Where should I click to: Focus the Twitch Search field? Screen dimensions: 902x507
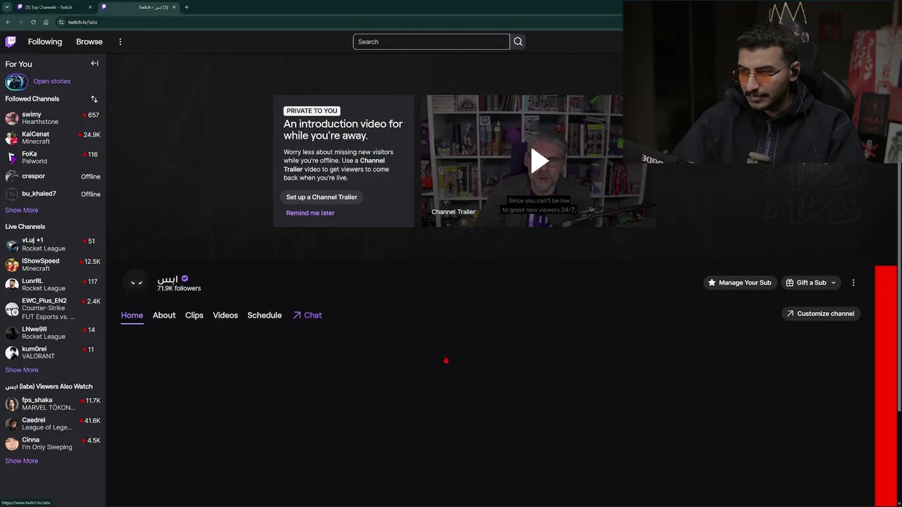point(431,42)
